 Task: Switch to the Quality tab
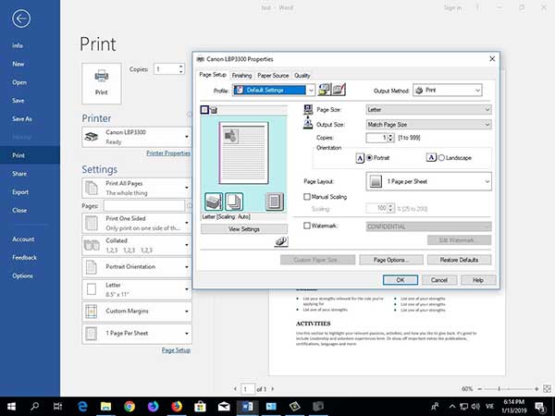(x=302, y=76)
